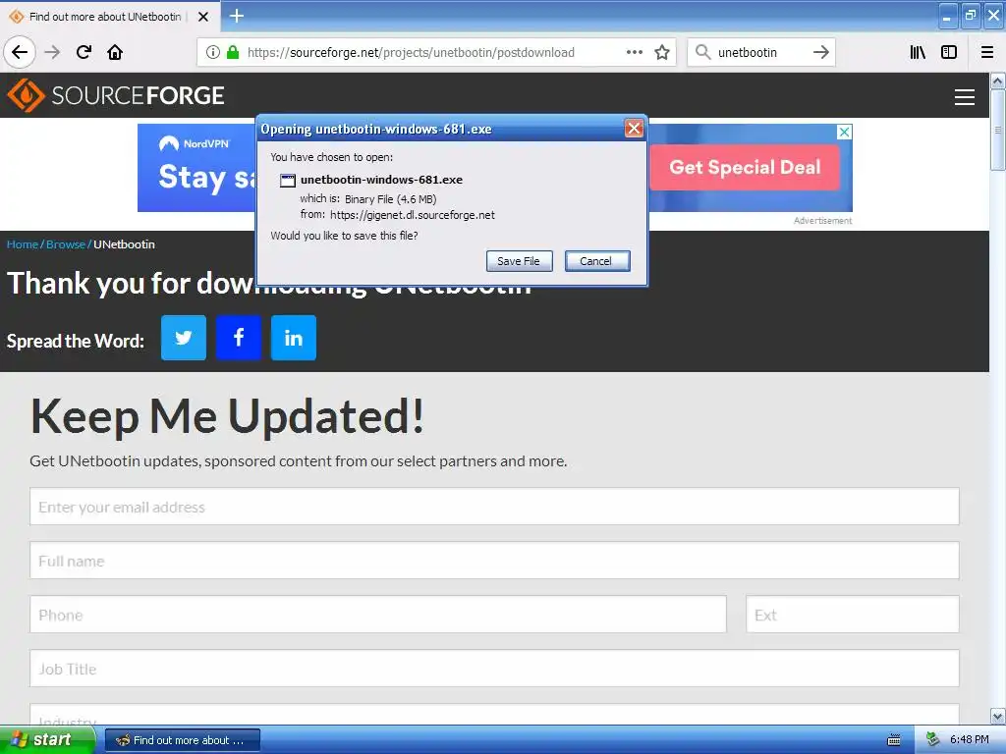Screen dimensions: 1006x754
Task: Toggle the sidebars view icon
Action: [x=949, y=52]
